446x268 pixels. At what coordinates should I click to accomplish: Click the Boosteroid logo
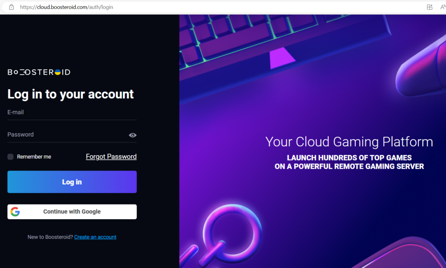point(39,72)
